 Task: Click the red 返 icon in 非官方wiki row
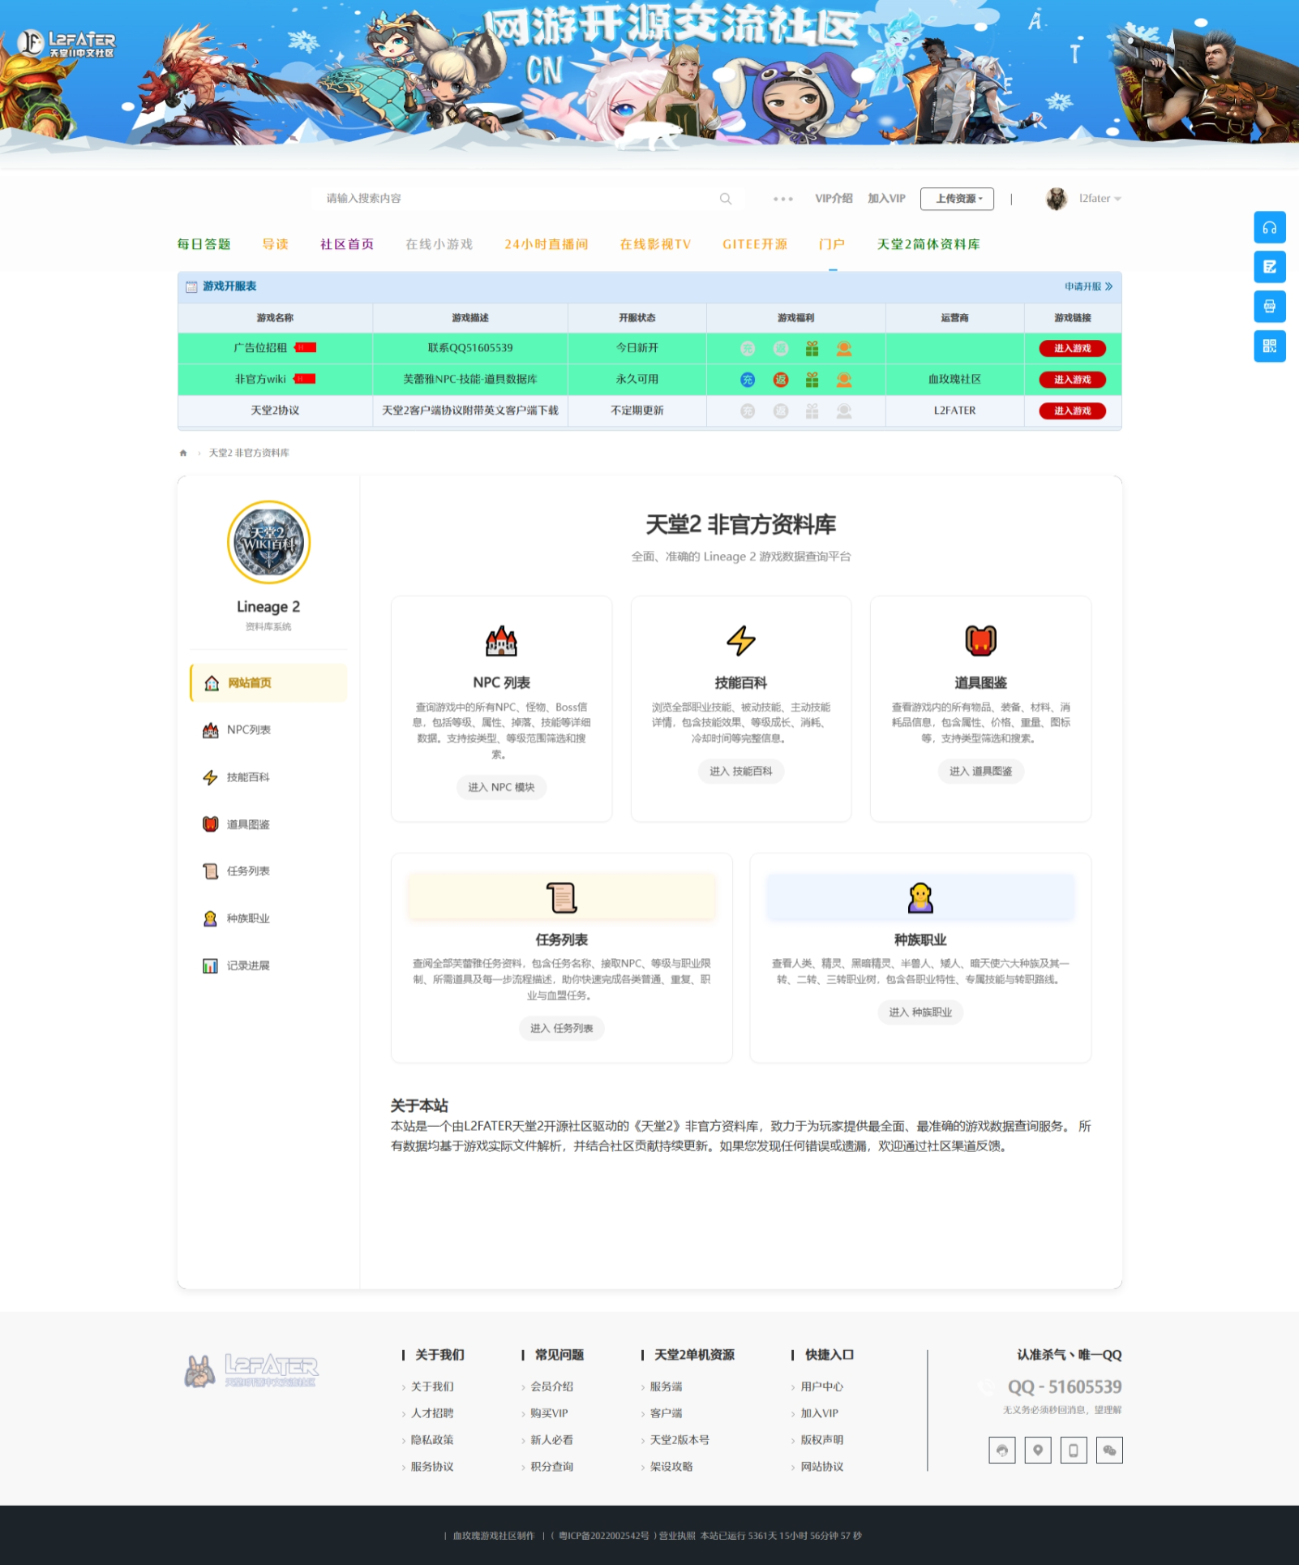click(781, 380)
